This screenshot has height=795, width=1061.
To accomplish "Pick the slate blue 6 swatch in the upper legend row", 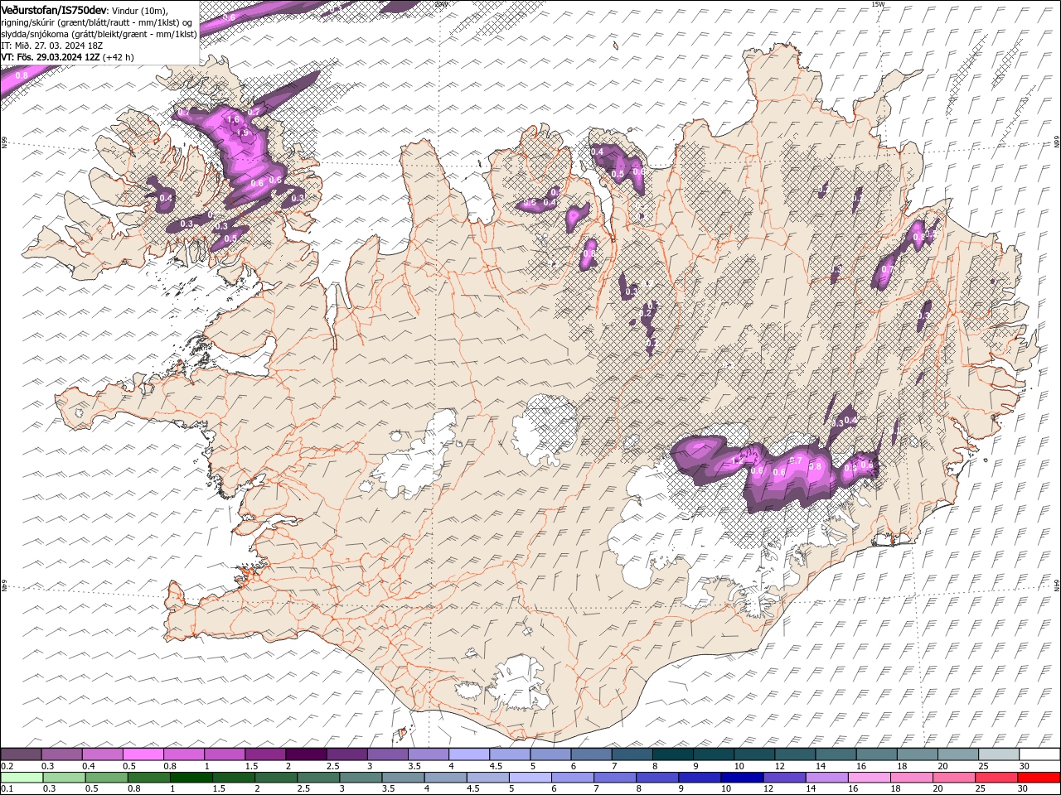I will coord(590,754).
